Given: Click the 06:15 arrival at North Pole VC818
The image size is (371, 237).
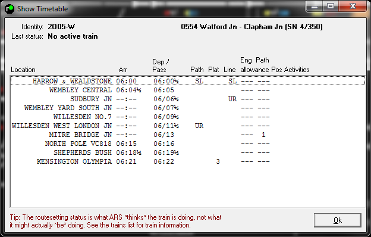Looking at the screenshot, I should pyautogui.click(x=127, y=144).
